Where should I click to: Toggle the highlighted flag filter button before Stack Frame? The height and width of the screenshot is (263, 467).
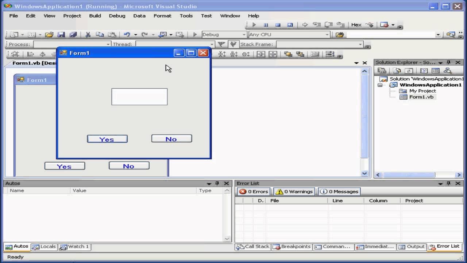233,44
